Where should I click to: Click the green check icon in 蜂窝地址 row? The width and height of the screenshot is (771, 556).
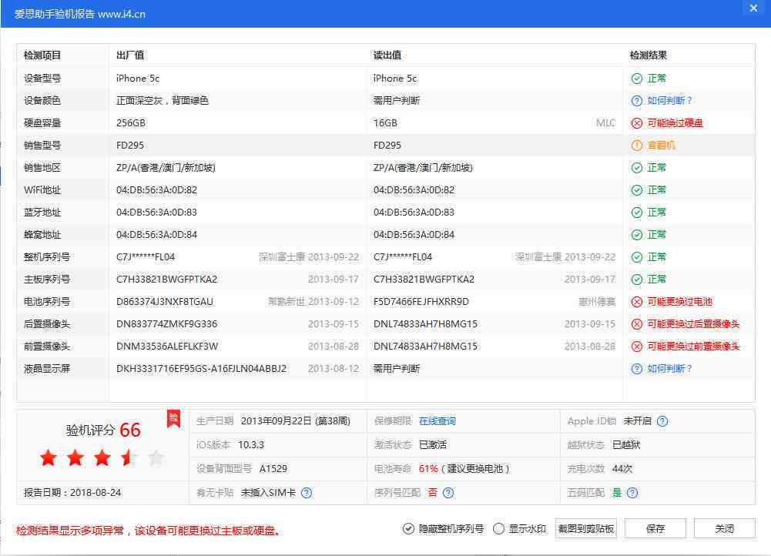pos(637,235)
